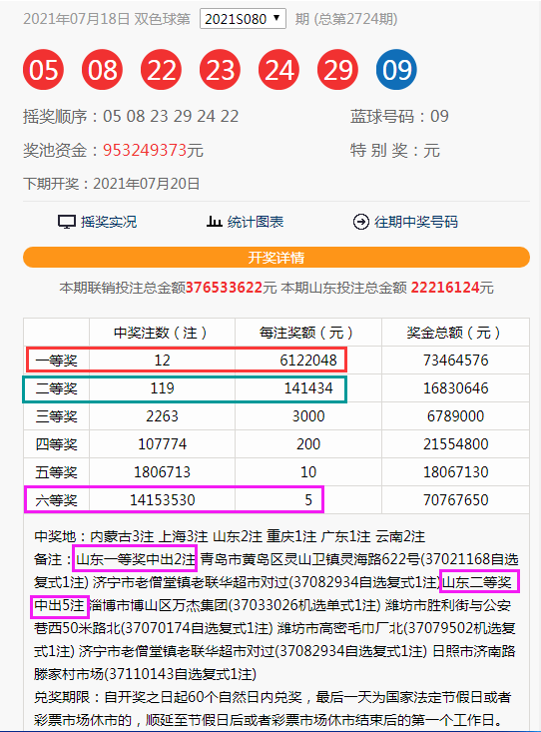Click the monitor icon beside 摇奖实况
The image size is (541, 732).
(x=67, y=222)
